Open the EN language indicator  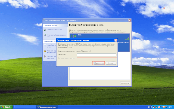[149, 107]
